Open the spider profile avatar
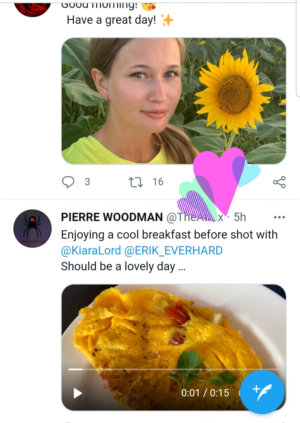The height and width of the screenshot is (423, 300). pyautogui.click(x=32, y=228)
